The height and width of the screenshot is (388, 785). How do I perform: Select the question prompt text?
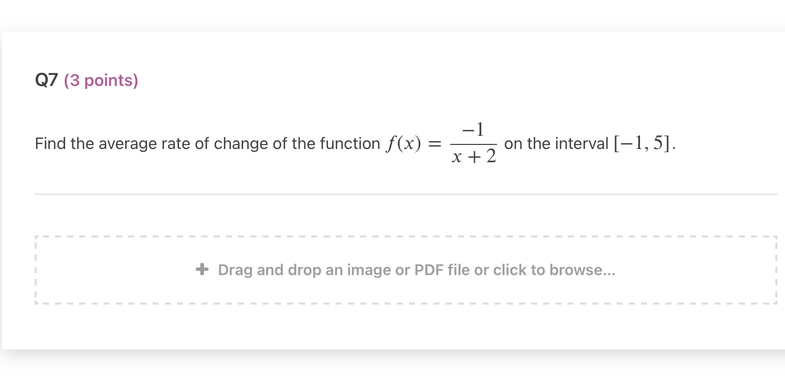click(x=203, y=143)
